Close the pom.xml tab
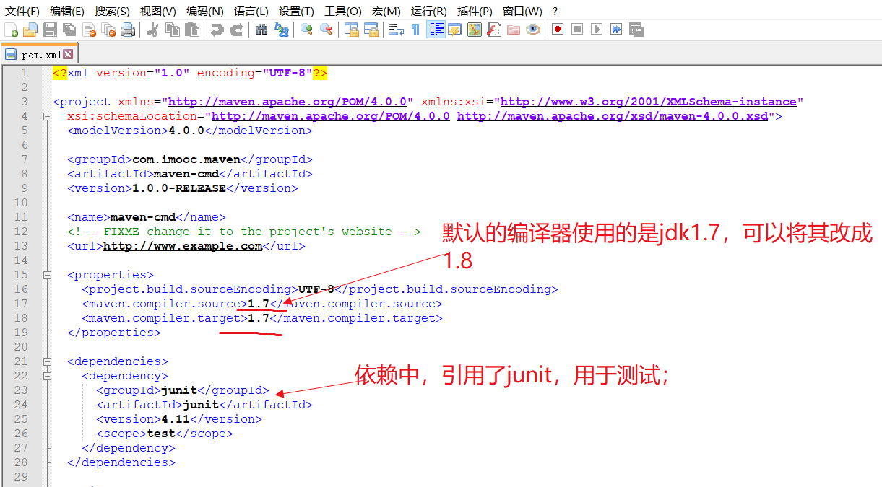This screenshot has width=882, height=487. tap(69, 53)
